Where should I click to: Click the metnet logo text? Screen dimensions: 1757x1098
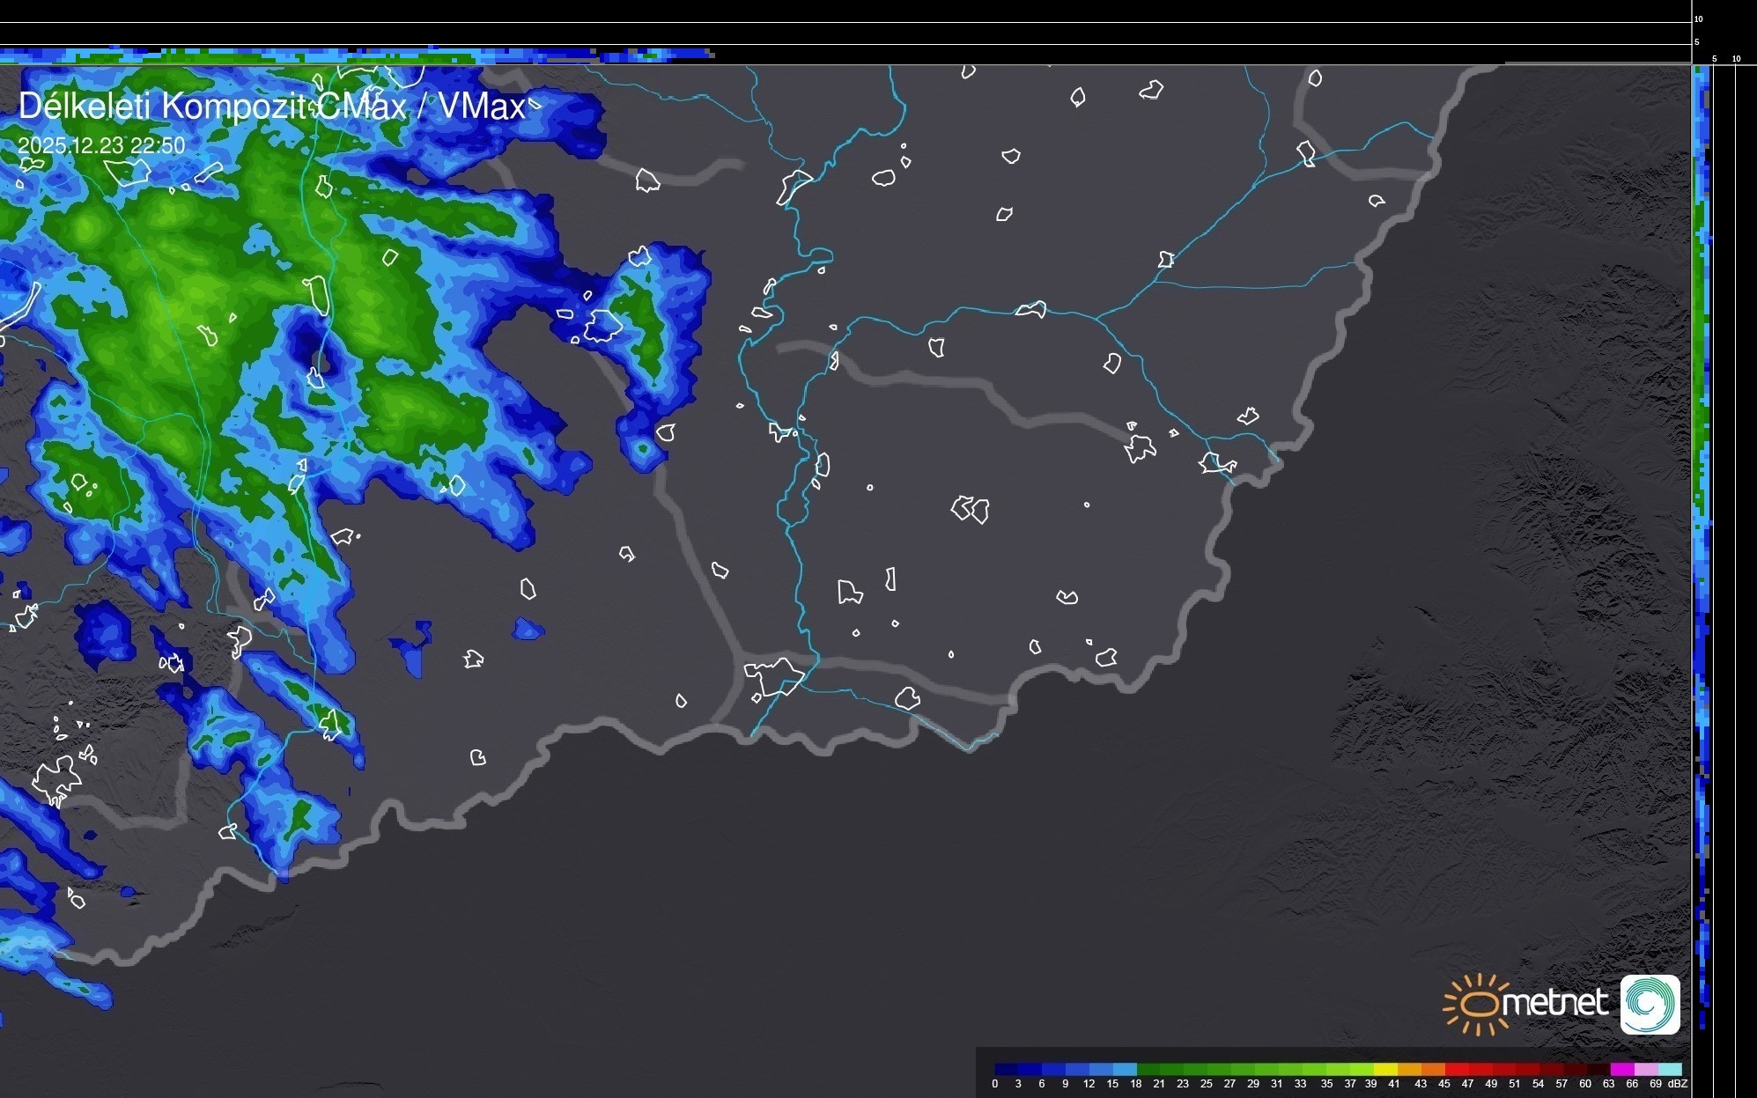point(1554,1003)
